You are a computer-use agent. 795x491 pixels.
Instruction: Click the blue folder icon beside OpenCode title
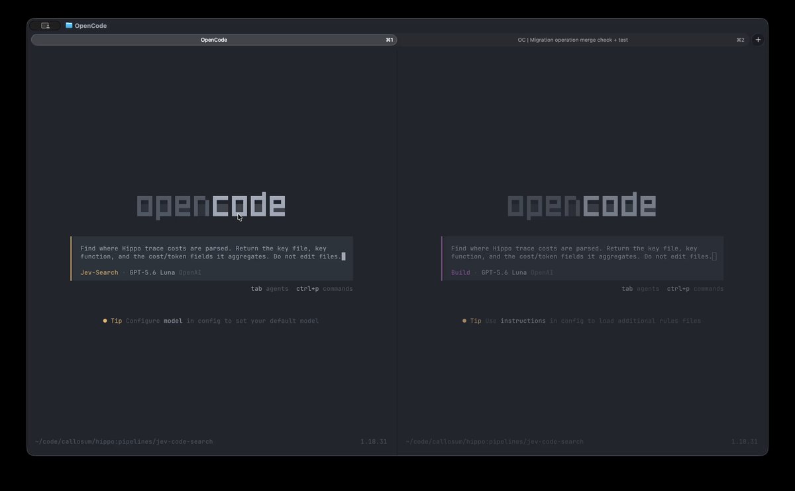pyautogui.click(x=69, y=25)
